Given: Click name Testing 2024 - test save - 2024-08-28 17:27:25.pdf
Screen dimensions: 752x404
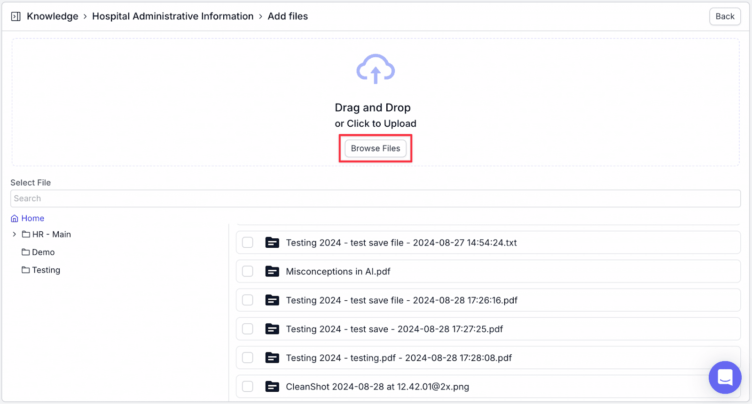Looking at the screenshot, I should click(394, 329).
